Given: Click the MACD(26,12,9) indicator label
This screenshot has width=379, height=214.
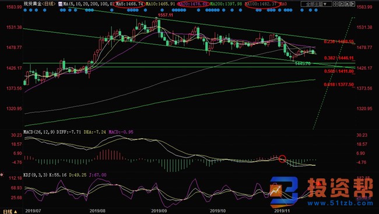Looking at the screenshot, I should (39, 132).
